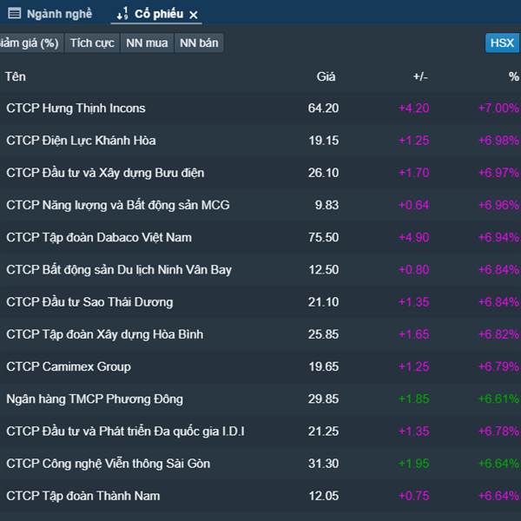Open CTCP Hưng Thịnh Incons row
Viewport: 521px width, 521px height.
(x=260, y=108)
